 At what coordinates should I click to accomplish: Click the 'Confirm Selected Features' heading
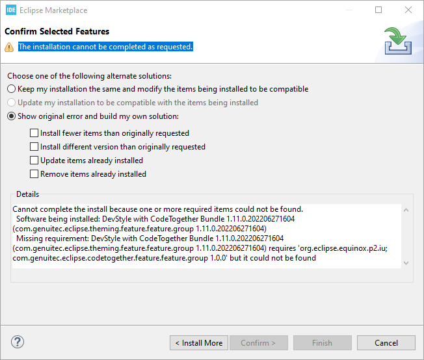(x=57, y=31)
